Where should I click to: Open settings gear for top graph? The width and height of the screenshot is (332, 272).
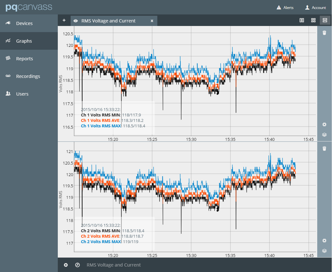click(324, 124)
